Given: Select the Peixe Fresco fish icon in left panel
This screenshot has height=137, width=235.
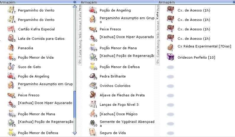Looking at the screenshot, I should click(x=11, y=95).
